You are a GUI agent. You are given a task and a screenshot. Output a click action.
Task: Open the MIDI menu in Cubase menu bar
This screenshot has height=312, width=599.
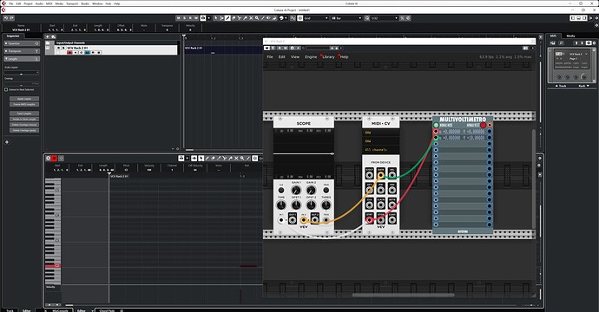click(49, 3)
